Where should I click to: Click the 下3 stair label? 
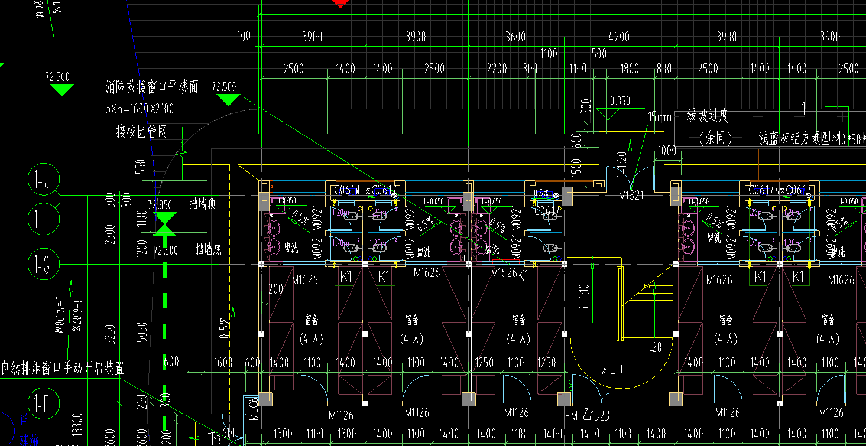[214, 438]
